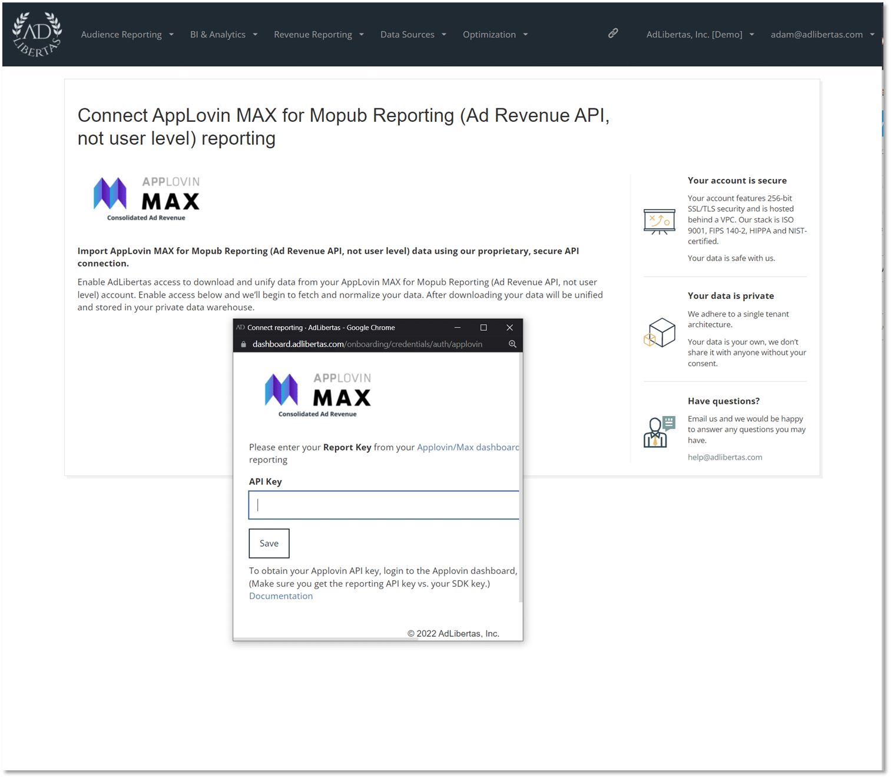
Task: Minimize the Connect reporting popup window
Action: point(458,328)
